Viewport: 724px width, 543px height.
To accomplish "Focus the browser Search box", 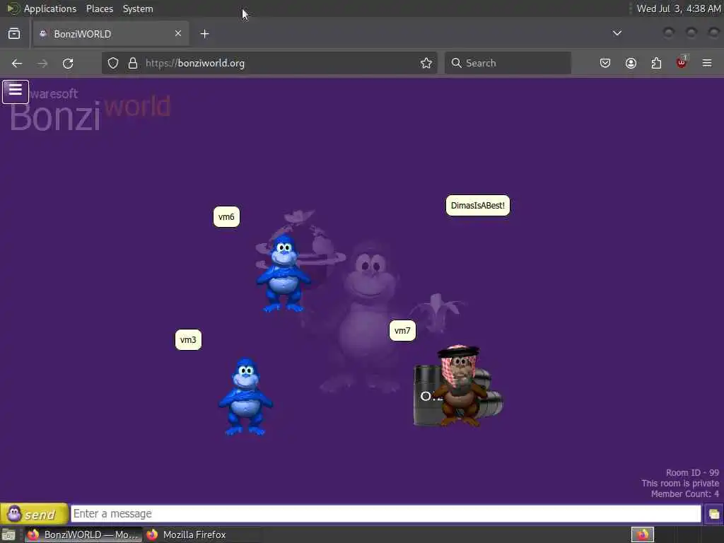I will (508, 63).
